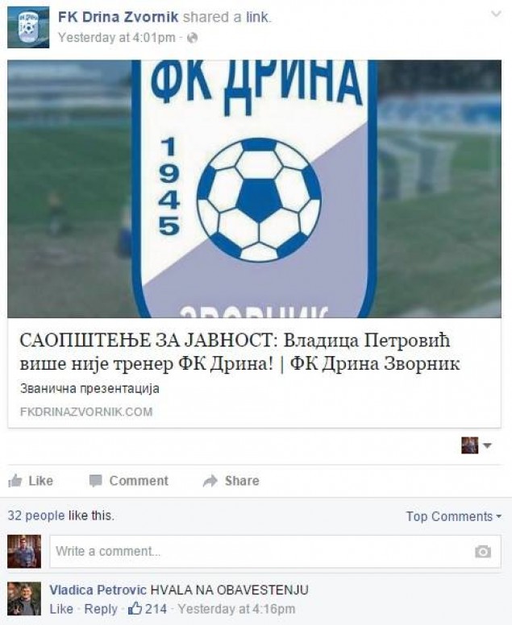
Task: Open article headline about Владица Петровић
Action: 239,352
